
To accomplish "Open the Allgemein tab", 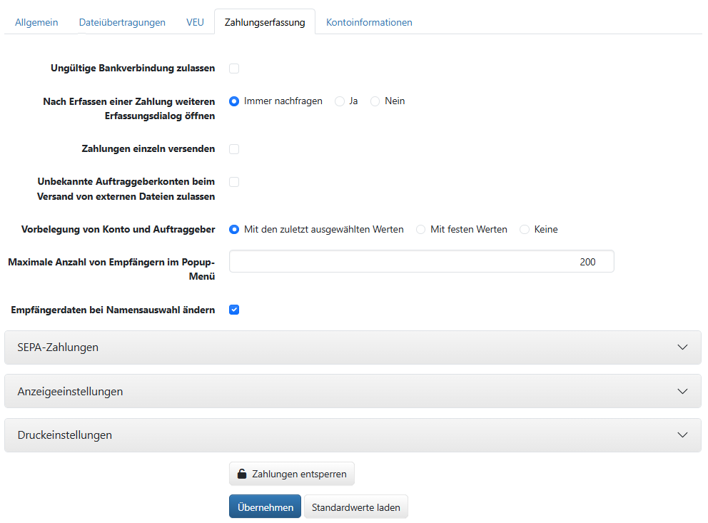I will (x=36, y=22).
